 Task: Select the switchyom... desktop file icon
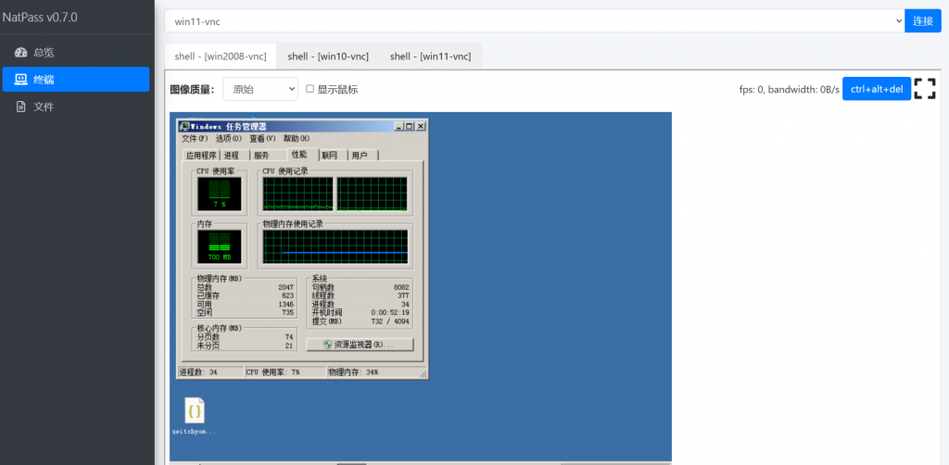[x=195, y=416]
